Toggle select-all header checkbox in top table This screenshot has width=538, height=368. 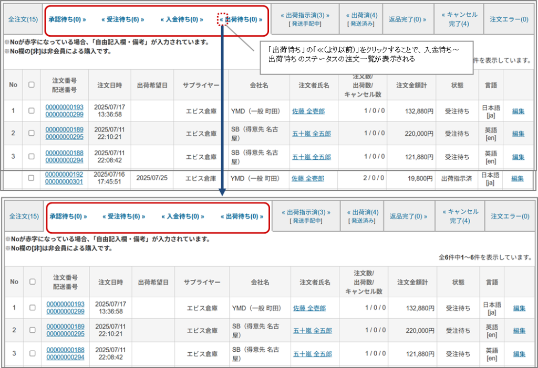pyautogui.click(x=32, y=84)
